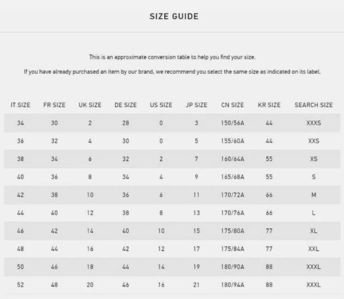Click the SIZE GUIDE heading

point(174,16)
